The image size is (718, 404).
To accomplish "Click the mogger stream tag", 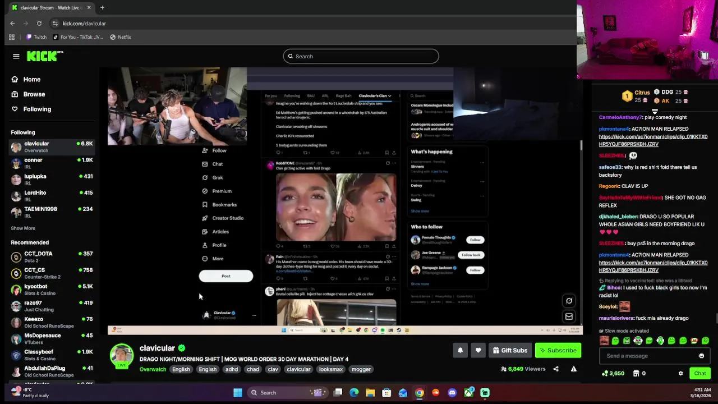I will tap(361, 369).
